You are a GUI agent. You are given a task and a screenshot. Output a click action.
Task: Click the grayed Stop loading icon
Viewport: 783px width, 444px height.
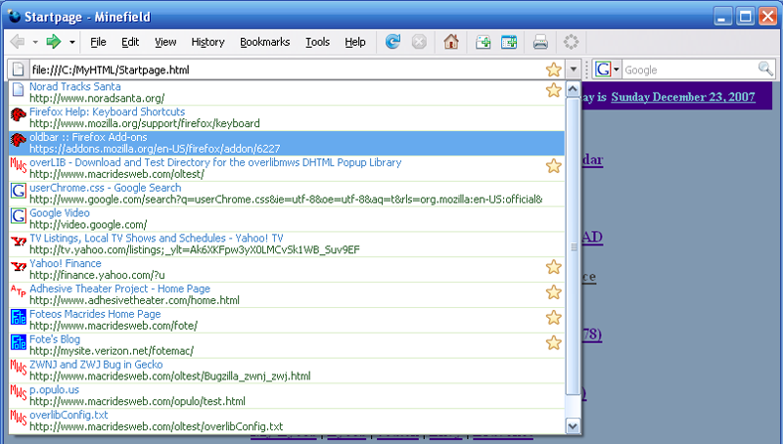(419, 42)
